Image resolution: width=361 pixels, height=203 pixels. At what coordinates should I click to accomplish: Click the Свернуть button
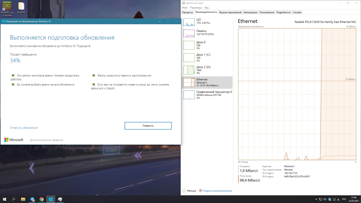tap(148, 126)
